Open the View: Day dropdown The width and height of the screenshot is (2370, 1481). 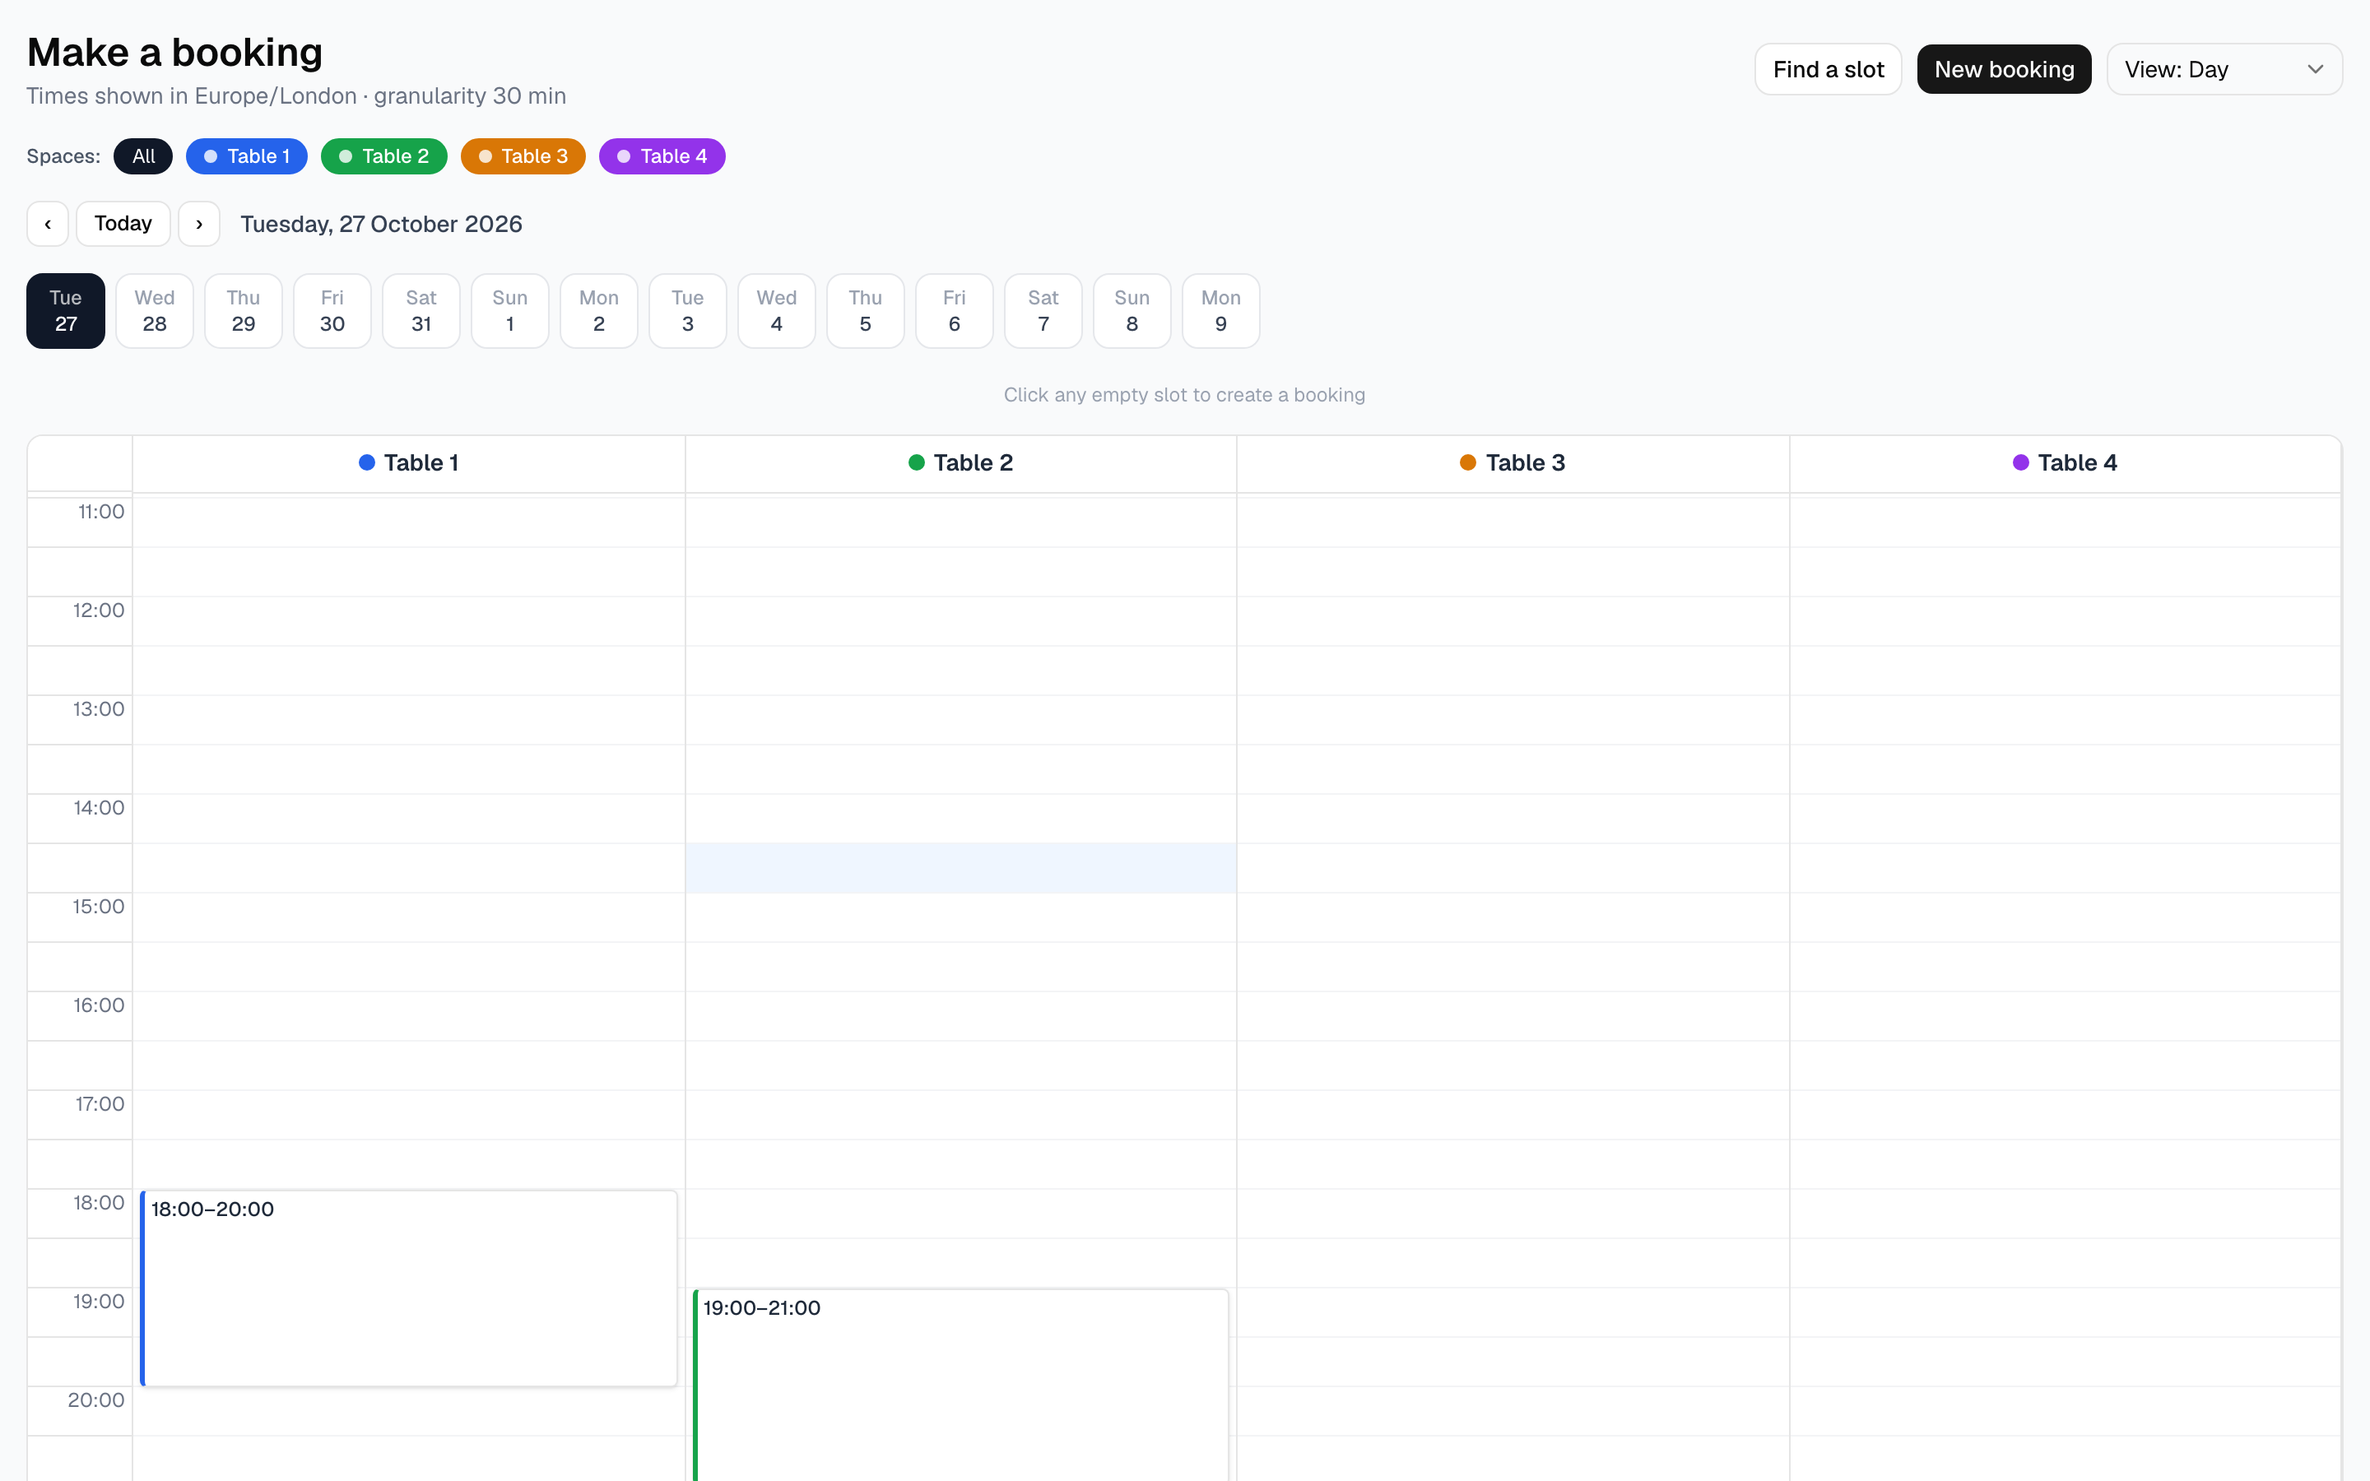click(2224, 70)
